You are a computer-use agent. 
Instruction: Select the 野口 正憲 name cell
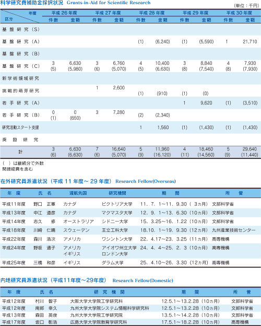(x=44, y=204)
